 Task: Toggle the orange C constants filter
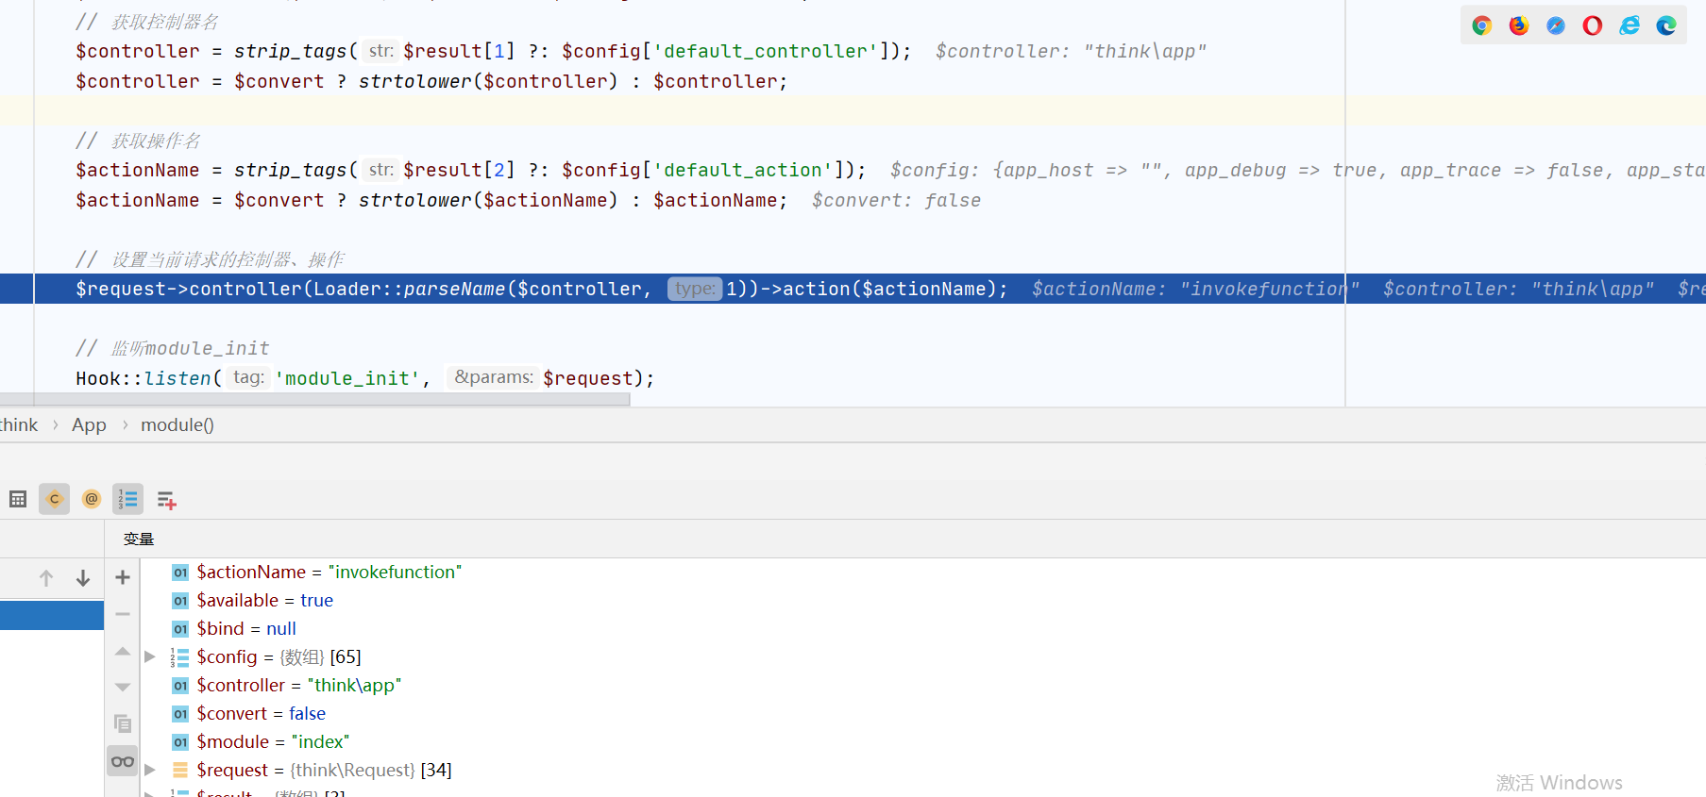click(x=54, y=499)
